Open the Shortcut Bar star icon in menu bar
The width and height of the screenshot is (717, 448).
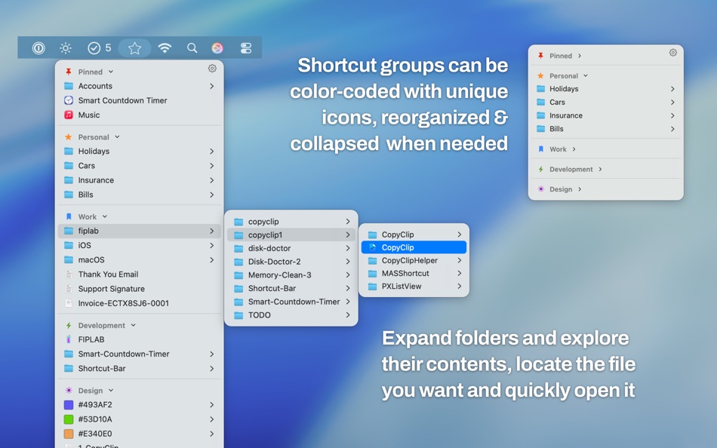click(x=134, y=48)
